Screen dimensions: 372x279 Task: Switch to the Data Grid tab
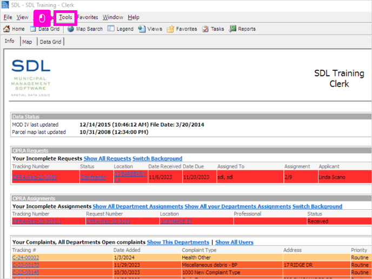pos(50,42)
